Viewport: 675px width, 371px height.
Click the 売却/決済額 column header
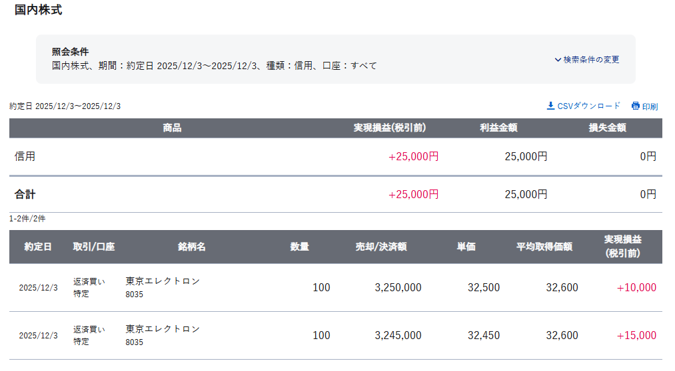[x=381, y=247]
